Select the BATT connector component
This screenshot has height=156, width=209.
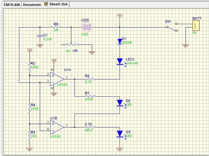(196, 26)
